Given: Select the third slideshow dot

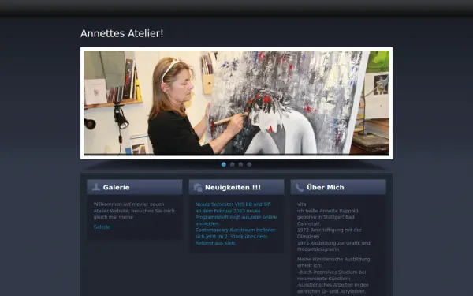Looking at the screenshot, I should click(240, 164).
